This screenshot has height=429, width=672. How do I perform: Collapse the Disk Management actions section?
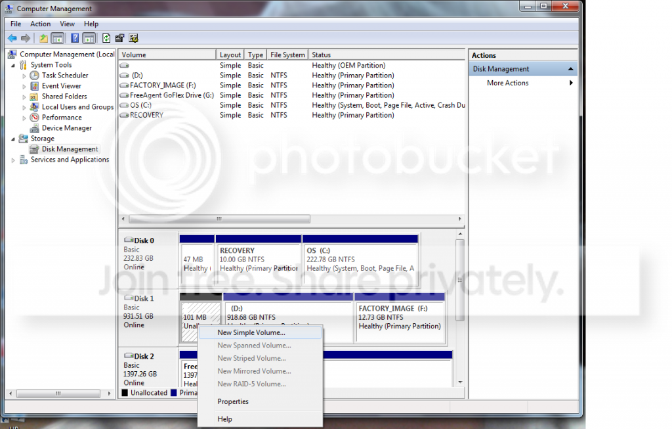pyautogui.click(x=570, y=69)
